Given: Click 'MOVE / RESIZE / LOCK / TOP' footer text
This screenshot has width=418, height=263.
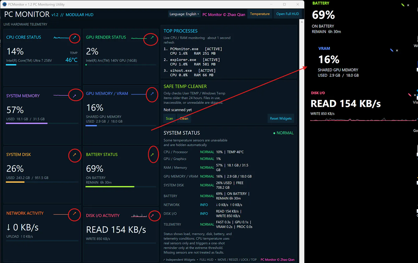Looking at the screenshot, I should click(x=237, y=260).
